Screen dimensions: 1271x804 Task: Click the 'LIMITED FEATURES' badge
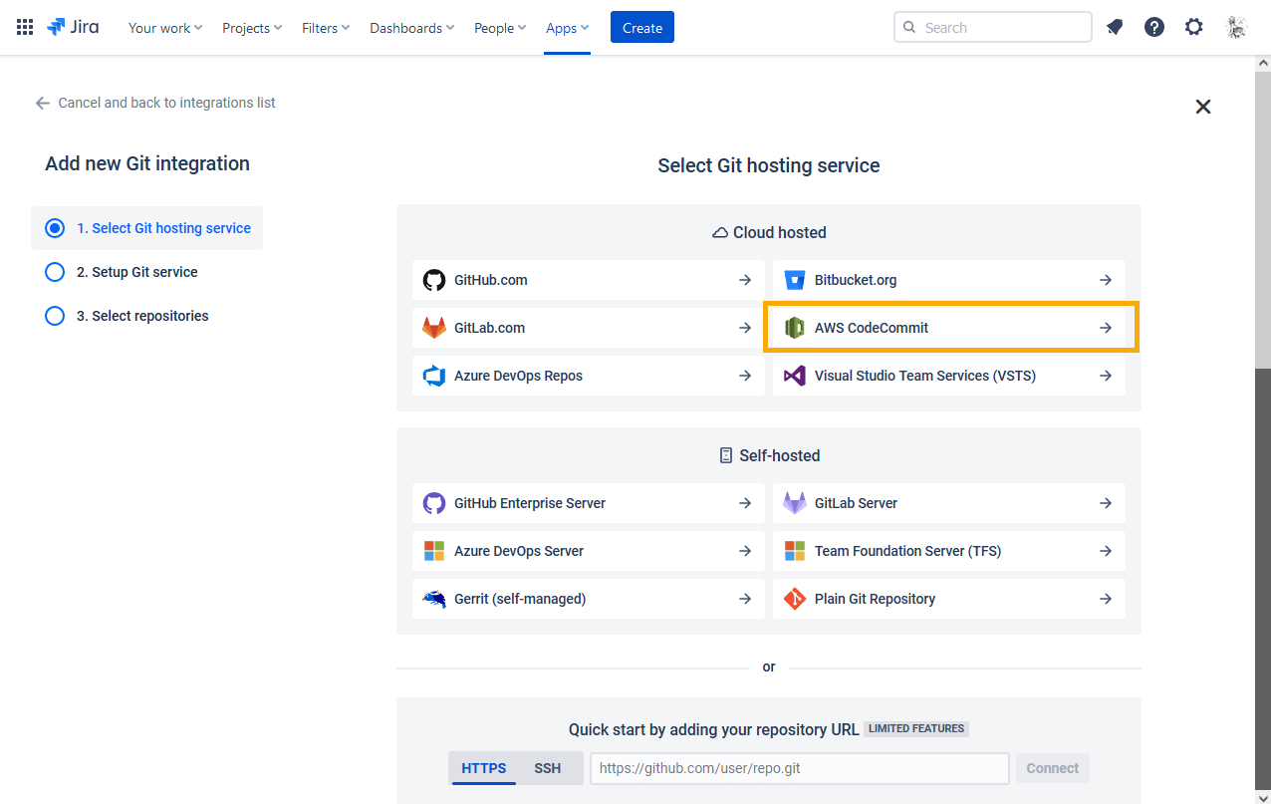coord(916,728)
